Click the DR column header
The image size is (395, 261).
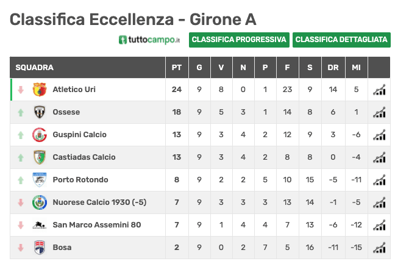[333, 68]
